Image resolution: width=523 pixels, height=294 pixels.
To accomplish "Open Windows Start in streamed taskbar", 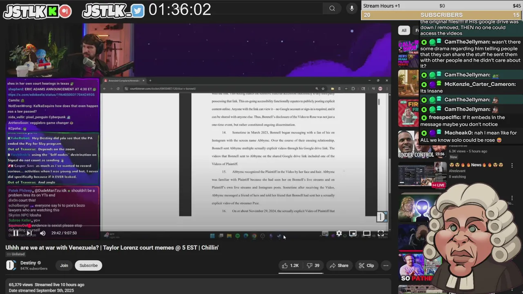I will [212, 236].
